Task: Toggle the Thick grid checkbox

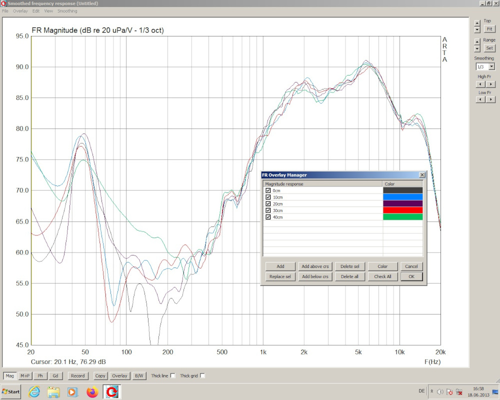Action: click(202, 375)
